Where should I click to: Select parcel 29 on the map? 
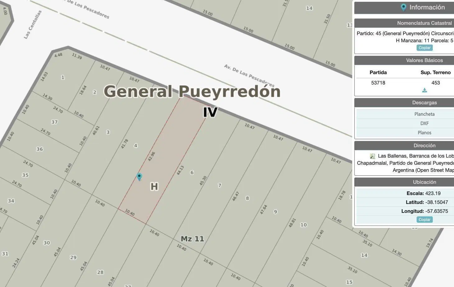(73, 258)
